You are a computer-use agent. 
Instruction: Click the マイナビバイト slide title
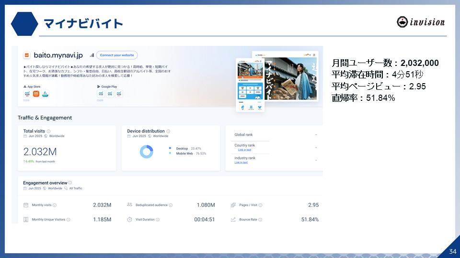[83, 24]
